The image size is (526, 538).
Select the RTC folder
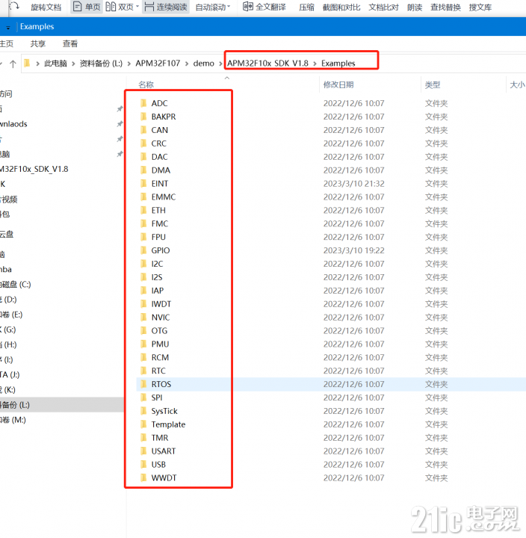click(x=158, y=371)
